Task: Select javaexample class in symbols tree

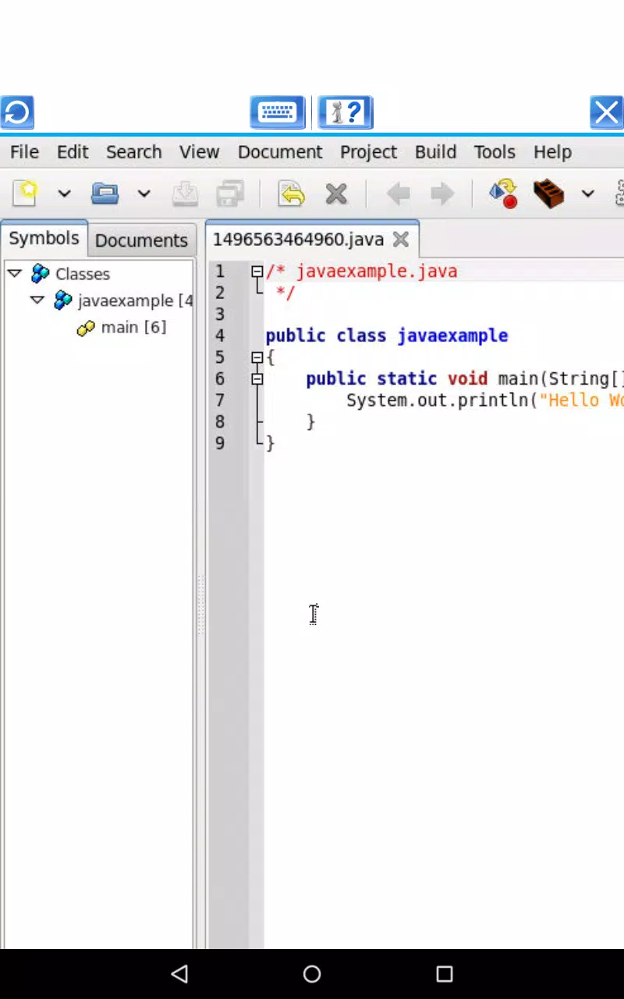Action: pos(135,300)
